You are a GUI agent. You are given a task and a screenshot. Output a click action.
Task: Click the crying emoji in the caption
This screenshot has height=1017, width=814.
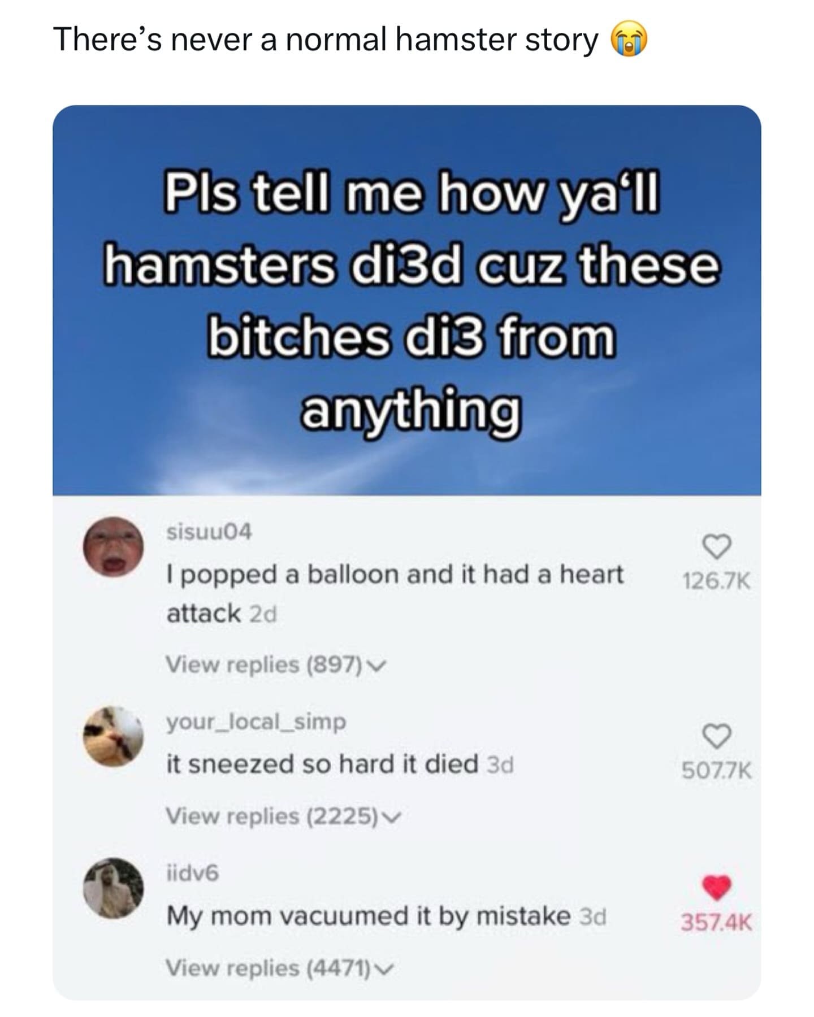click(629, 41)
